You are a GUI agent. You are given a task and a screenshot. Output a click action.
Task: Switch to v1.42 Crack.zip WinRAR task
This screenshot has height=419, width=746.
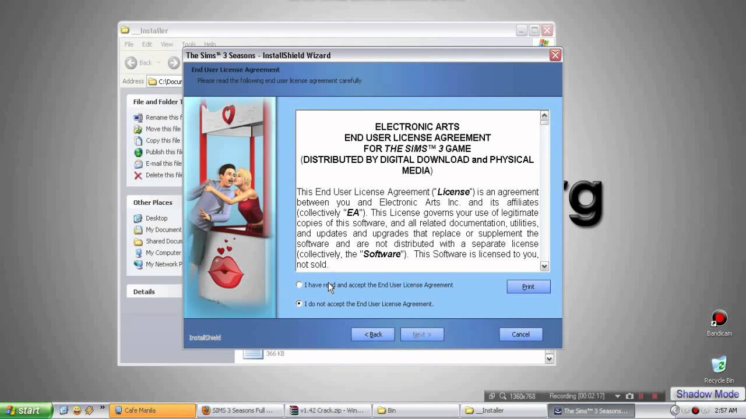328,410
